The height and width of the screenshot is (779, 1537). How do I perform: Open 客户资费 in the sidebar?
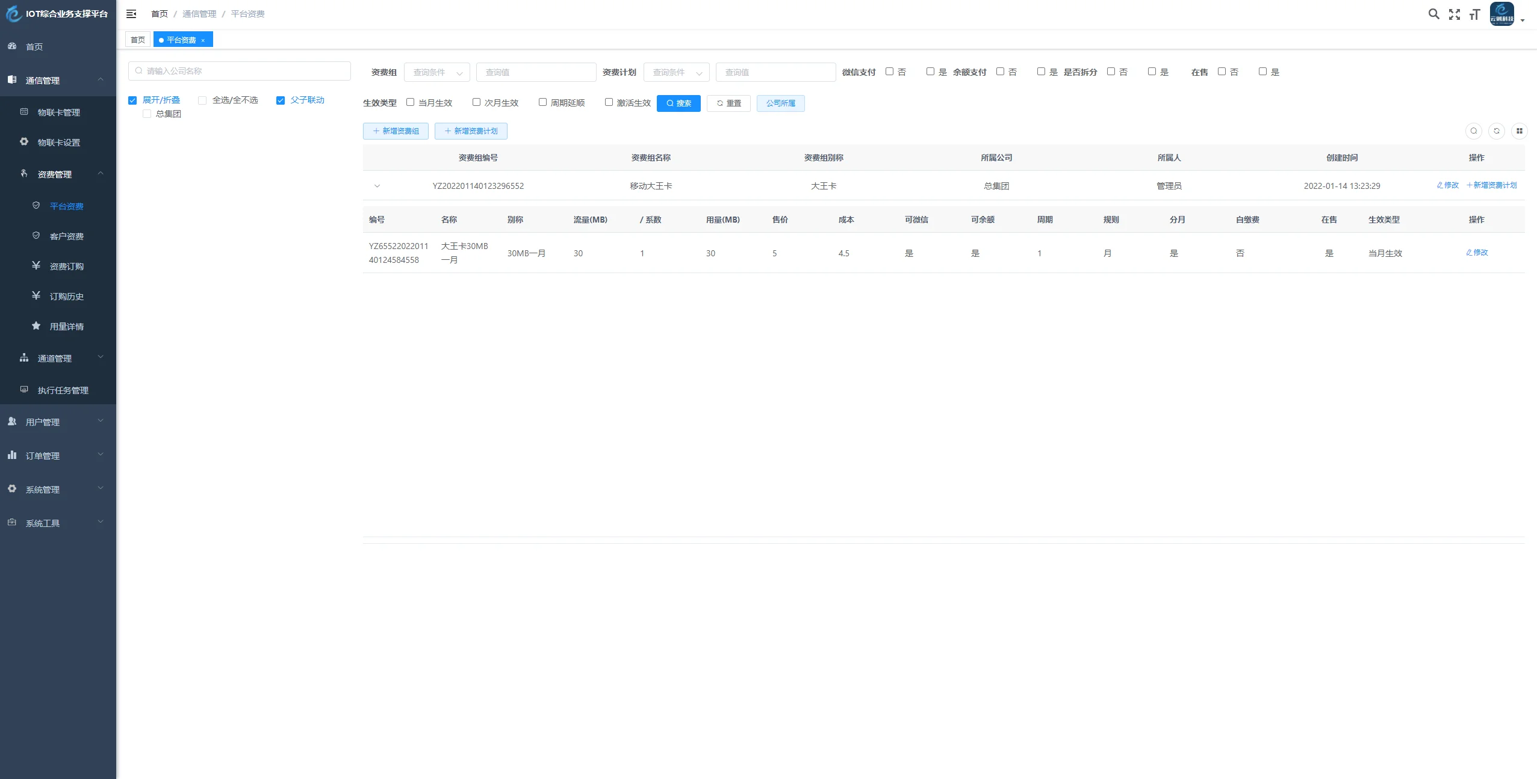pos(66,236)
